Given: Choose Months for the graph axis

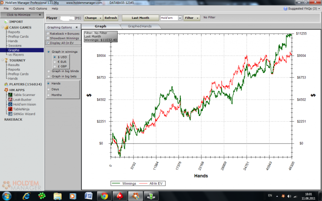Looking at the screenshot, I should pyautogui.click(x=48, y=95).
